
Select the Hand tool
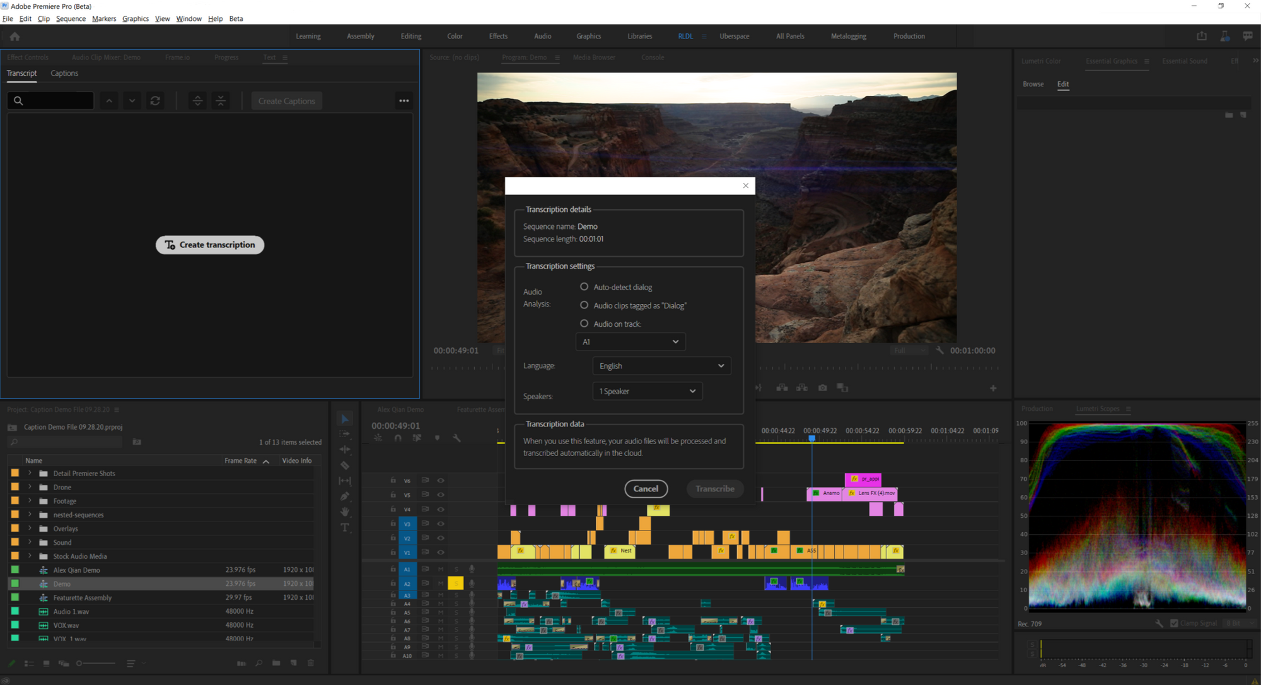coord(345,512)
